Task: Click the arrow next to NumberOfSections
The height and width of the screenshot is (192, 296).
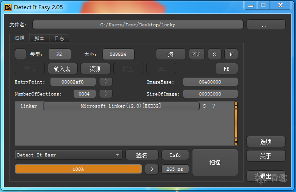Action: tap(106, 94)
